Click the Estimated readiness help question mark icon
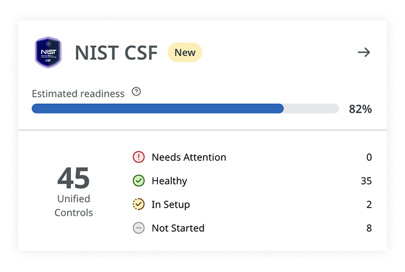405x272 pixels. tap(136, 92)
